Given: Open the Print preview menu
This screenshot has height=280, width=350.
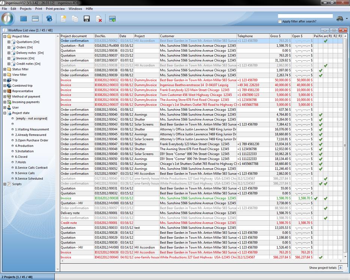Looking at the screenshot, I should coord(55,8).
